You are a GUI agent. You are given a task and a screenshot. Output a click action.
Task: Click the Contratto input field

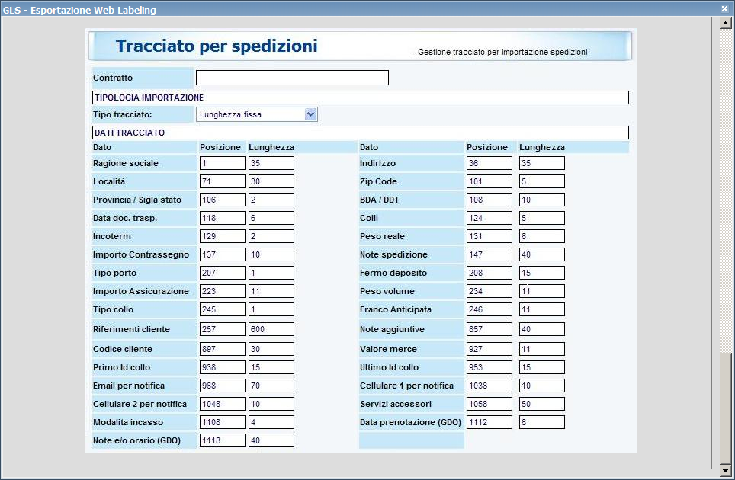point(292,78)
